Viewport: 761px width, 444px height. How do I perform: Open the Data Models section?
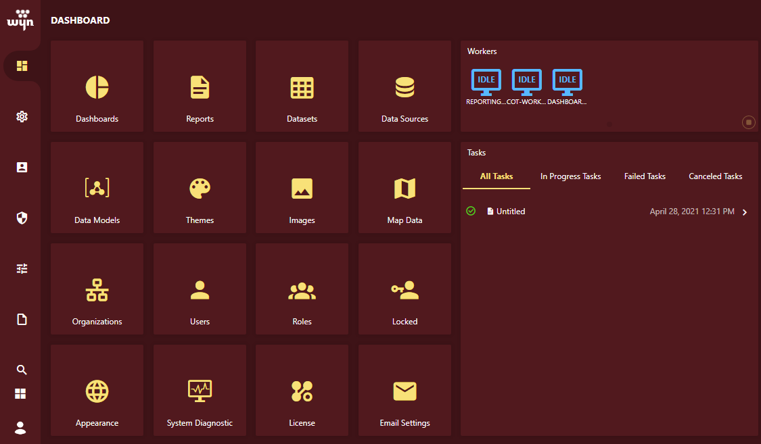pyautogui.click(x=97, y=187)
